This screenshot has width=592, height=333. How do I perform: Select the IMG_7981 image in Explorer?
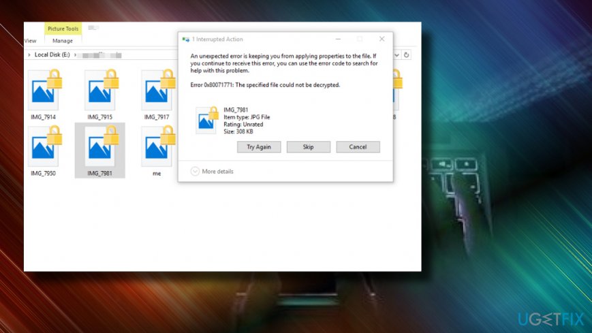[100, 151]
